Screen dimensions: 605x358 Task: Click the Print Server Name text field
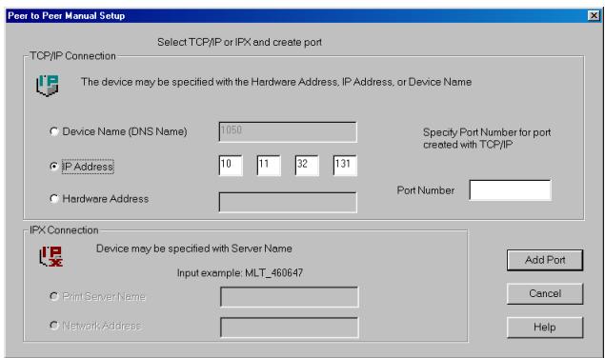click(x=289, y=297)
